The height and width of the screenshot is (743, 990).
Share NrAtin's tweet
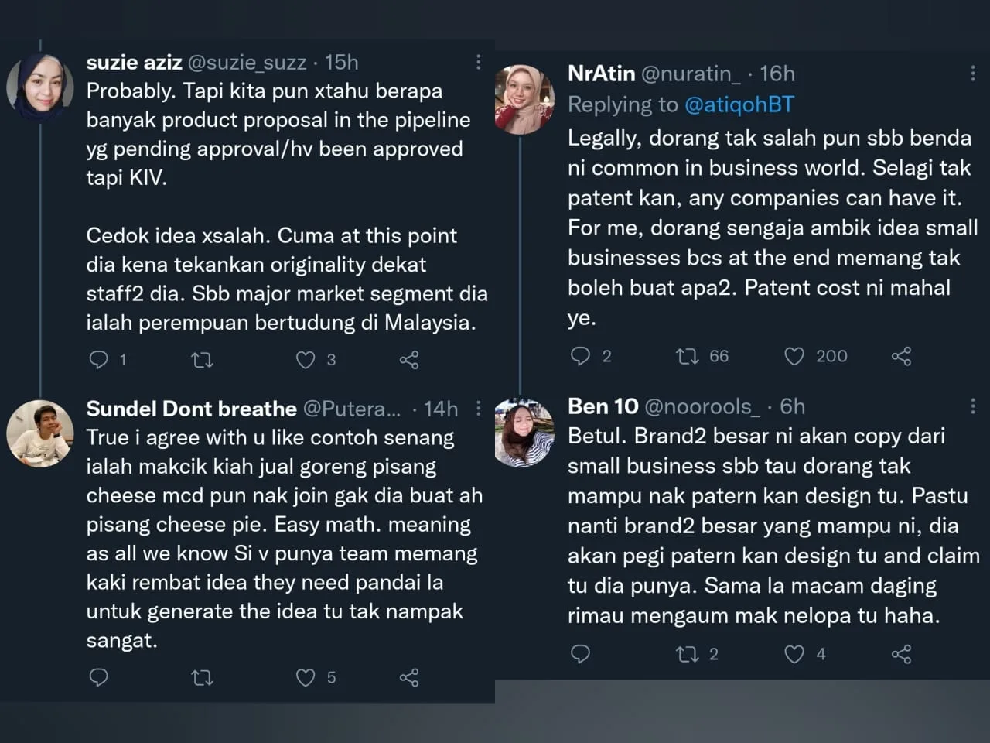tap(901, 355)
